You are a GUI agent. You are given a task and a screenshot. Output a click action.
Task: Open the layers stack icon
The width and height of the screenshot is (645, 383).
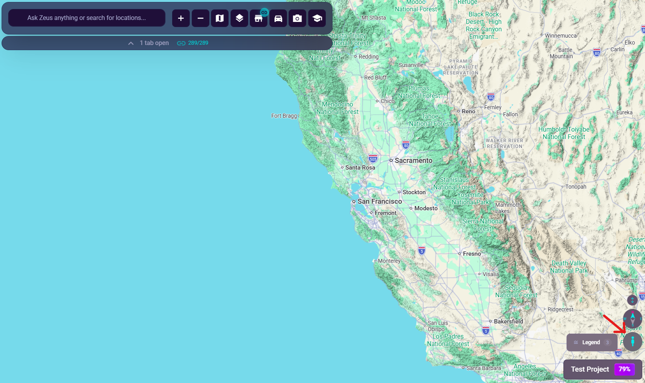pos(239,18)
